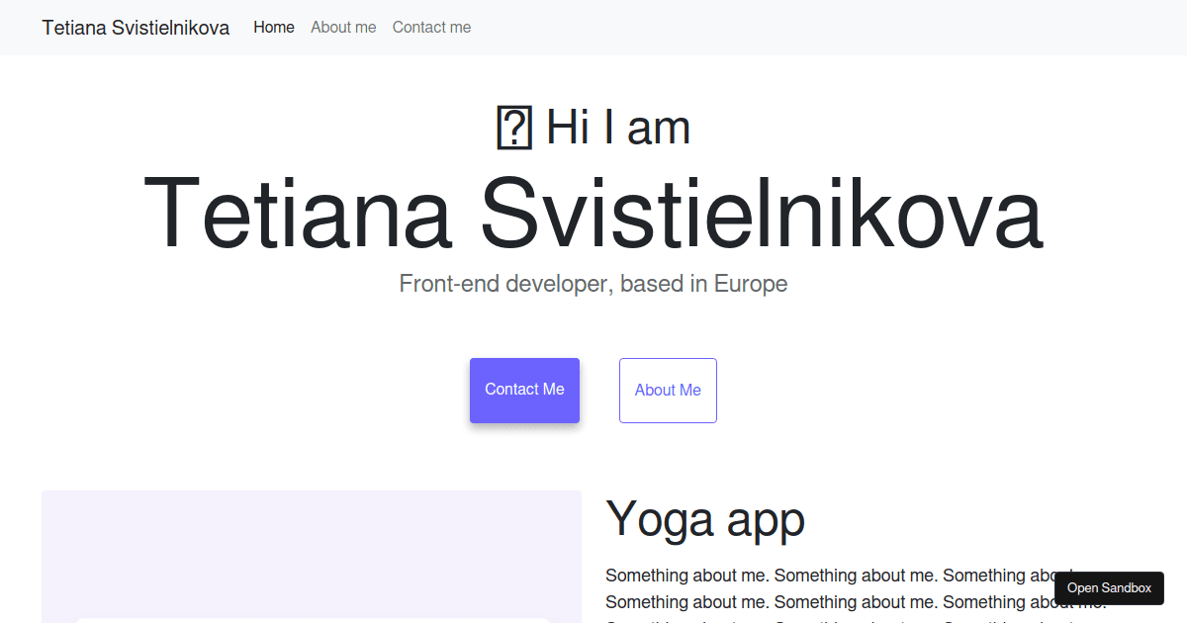
Task: Click the Tetiana Svistielnikova navbar brand
Action: tap(136, 28)
